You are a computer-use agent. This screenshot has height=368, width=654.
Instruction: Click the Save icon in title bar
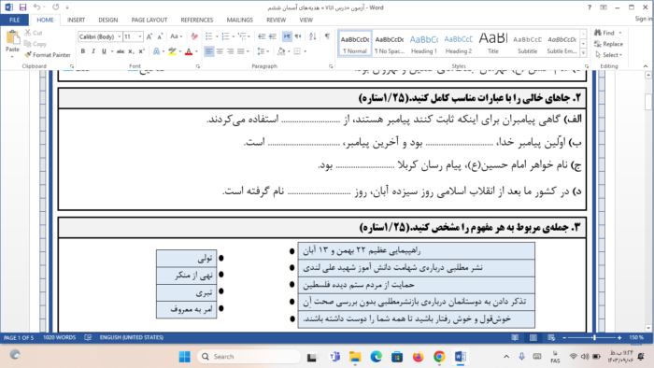pos(22,7)
